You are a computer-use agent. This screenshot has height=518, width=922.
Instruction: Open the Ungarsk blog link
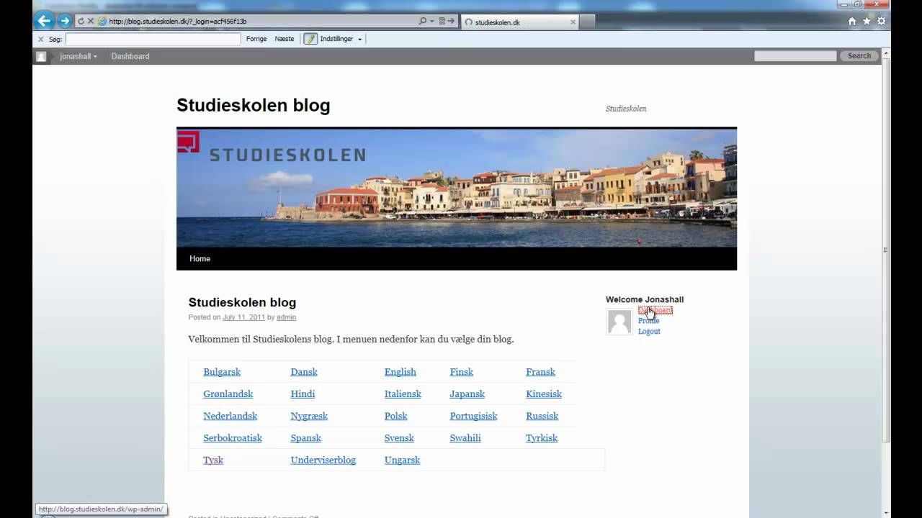(x=402, y=460)
